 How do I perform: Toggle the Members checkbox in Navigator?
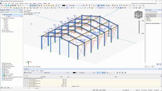pyautogui.click(x=3, y=30)
